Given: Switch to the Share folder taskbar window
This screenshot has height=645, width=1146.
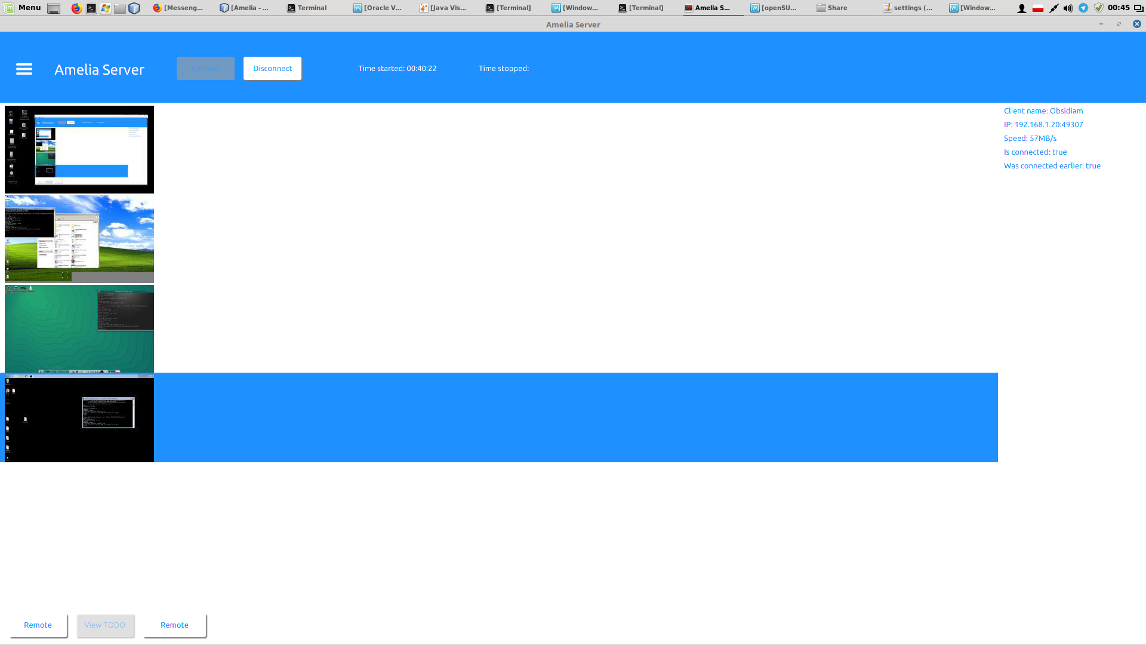Looking at the screenshot, I should [x=832, y=8].
